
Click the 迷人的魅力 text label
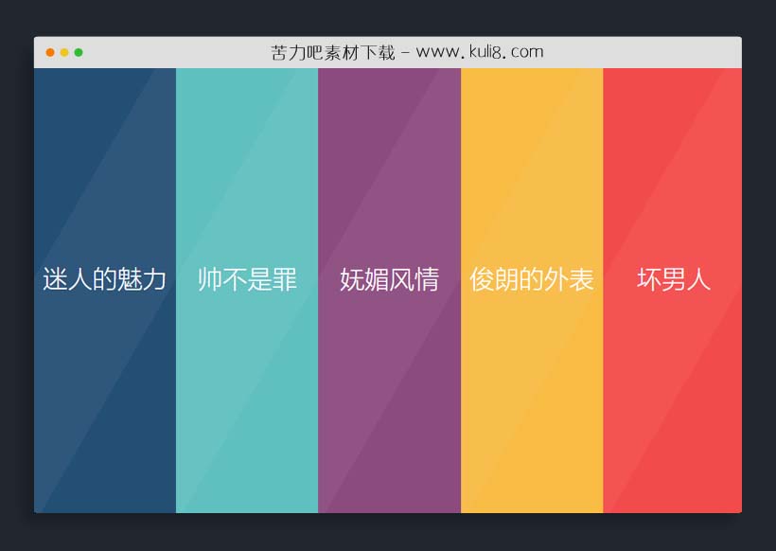104,279
